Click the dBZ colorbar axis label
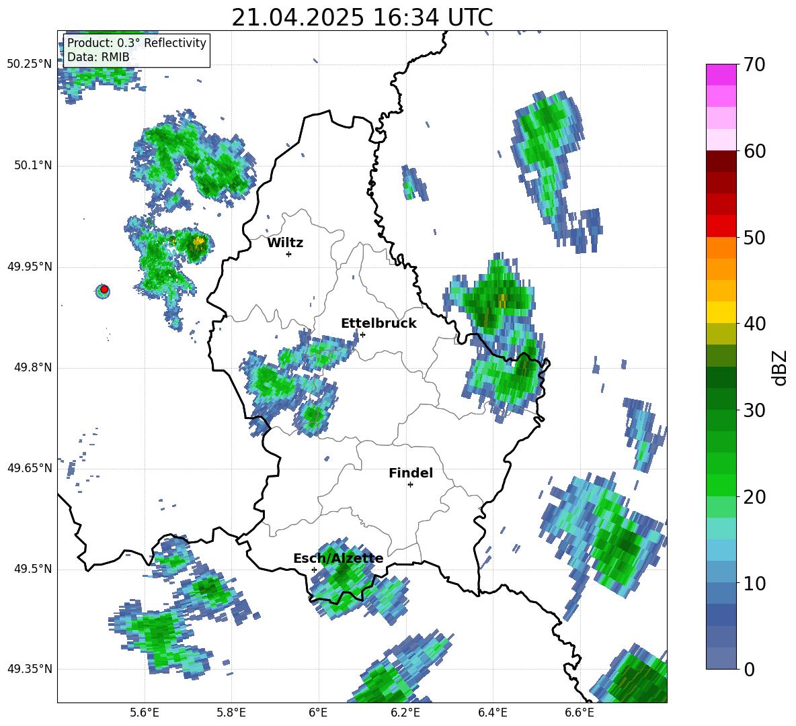The width and height of the screenshot is (796, 726). coord(781,367)
